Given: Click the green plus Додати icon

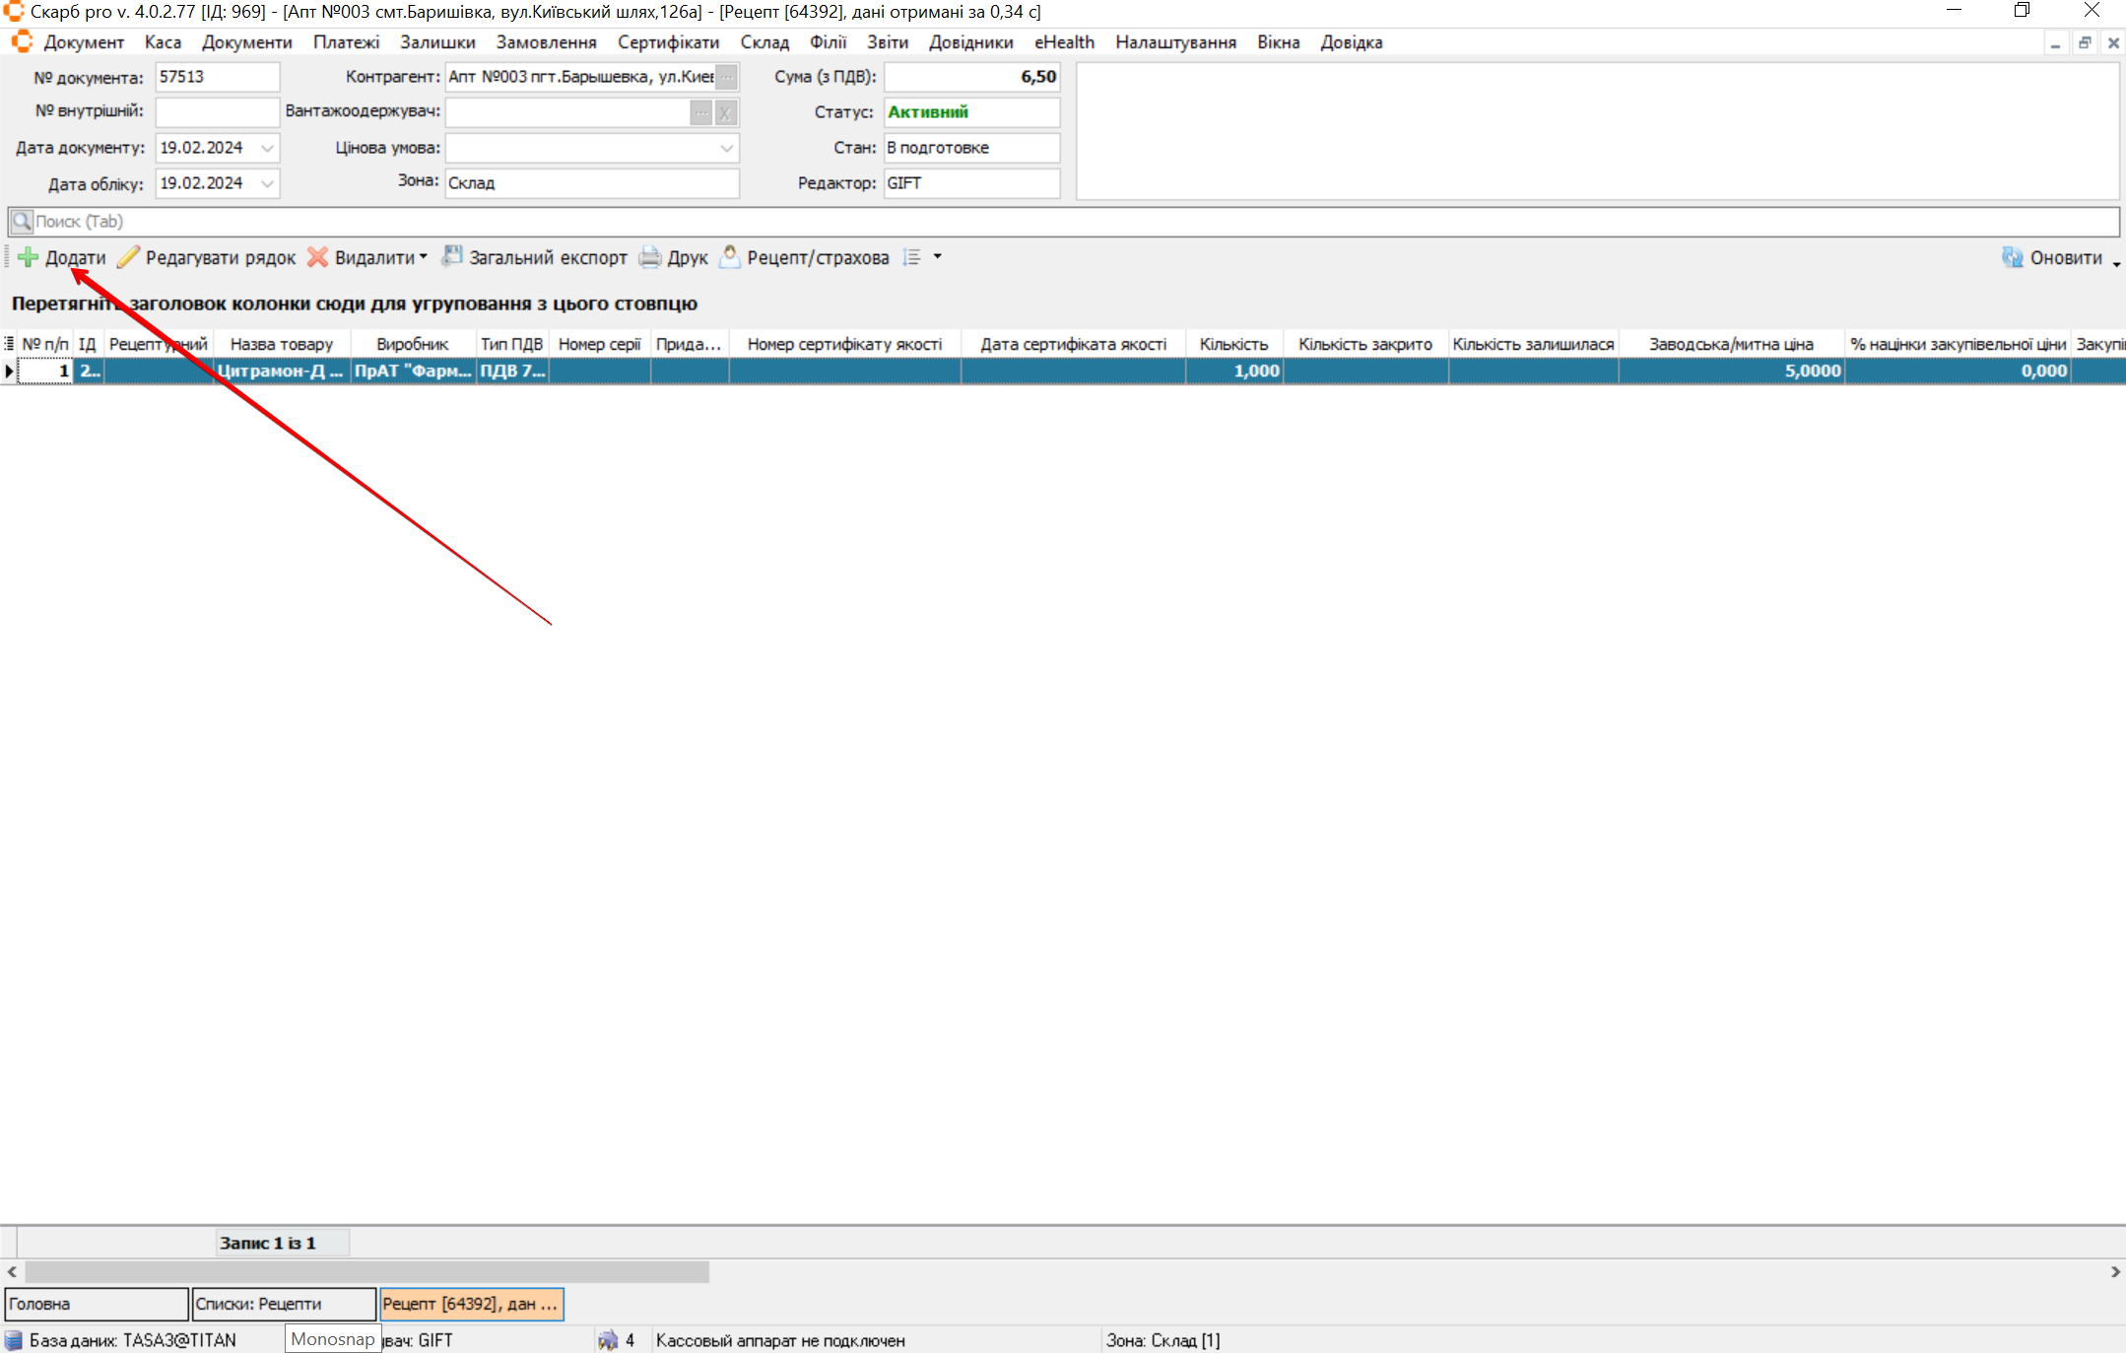Looking at the screenshot, I should pyautogui.click(x=28, y=257).
